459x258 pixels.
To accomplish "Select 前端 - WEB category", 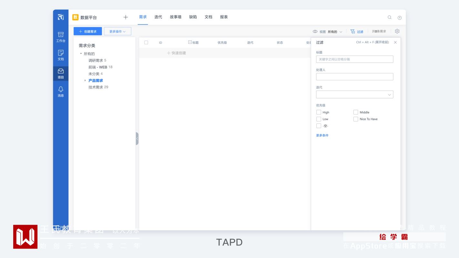I will pos(100,67).
